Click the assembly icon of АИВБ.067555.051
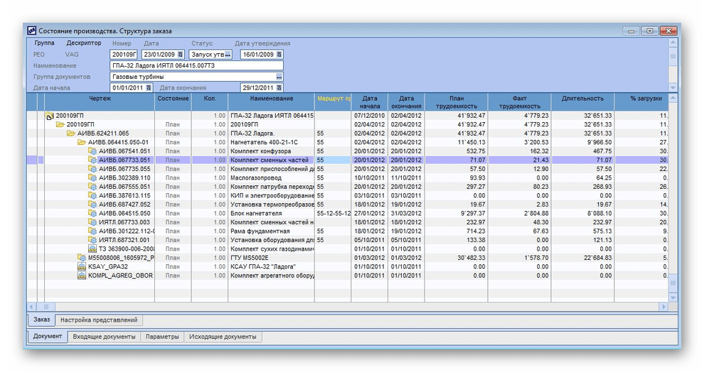 [x=92, y=187]
